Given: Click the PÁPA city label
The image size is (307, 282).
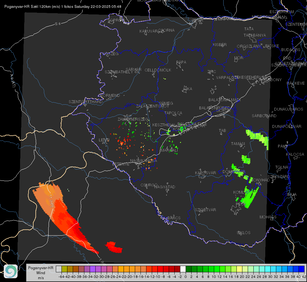Looking at the screenshot, I should click(181, 62).
